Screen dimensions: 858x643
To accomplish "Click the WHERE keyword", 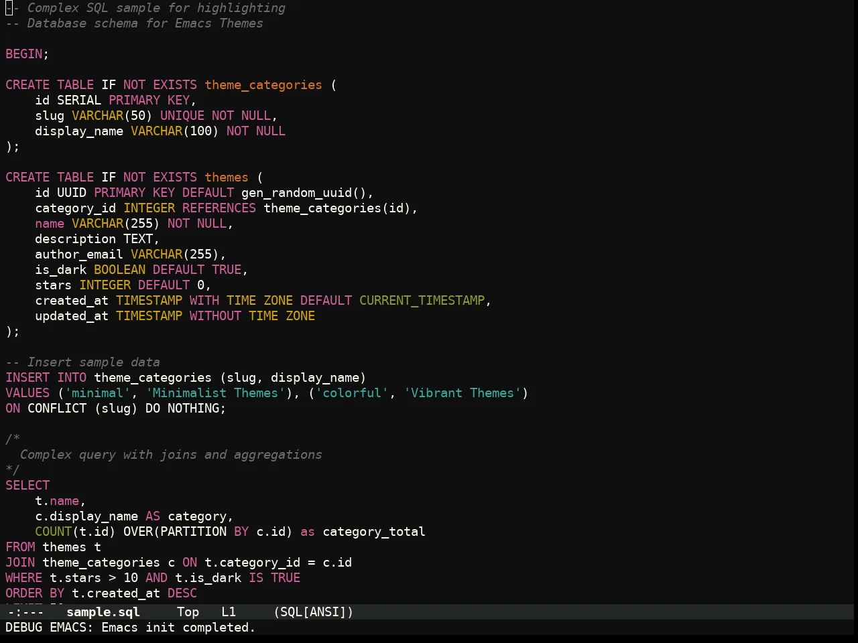I will pyautogui.click(x=24, y=578).
